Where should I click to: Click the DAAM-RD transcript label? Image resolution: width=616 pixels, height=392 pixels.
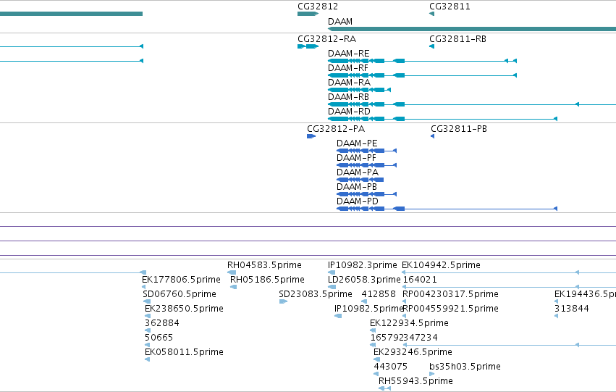click(349, 112)
